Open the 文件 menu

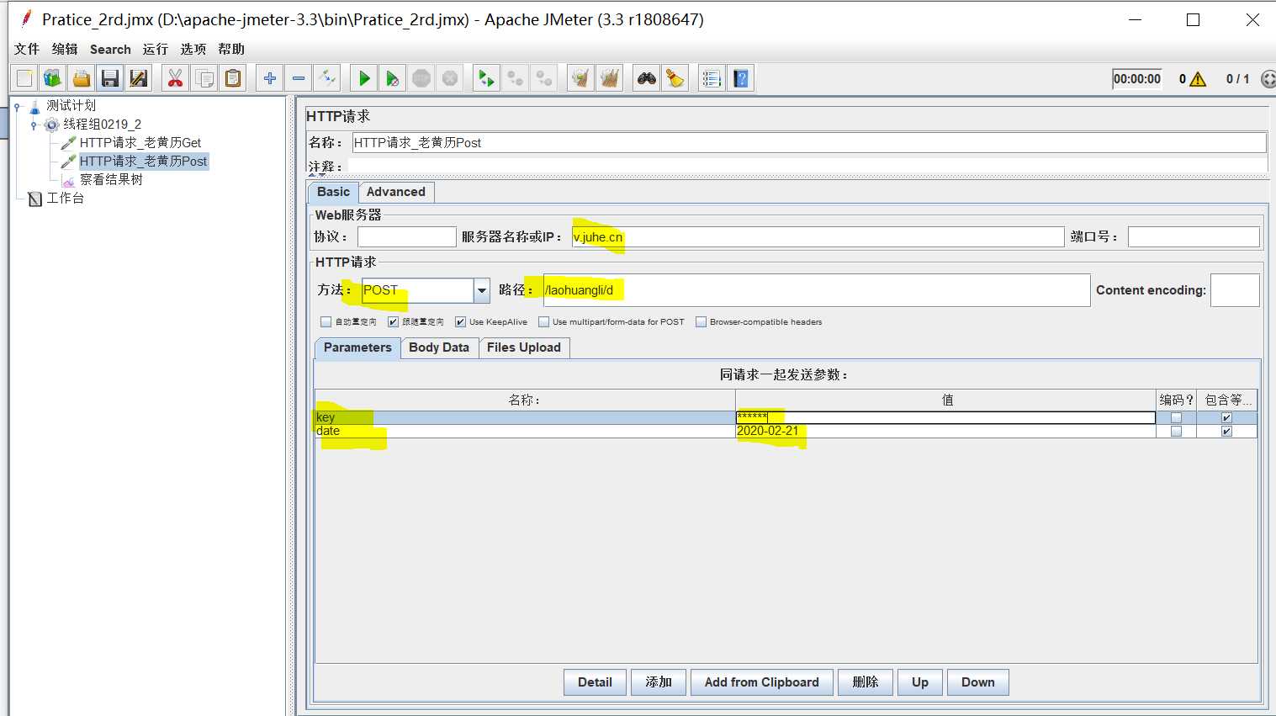coord(27,49)
